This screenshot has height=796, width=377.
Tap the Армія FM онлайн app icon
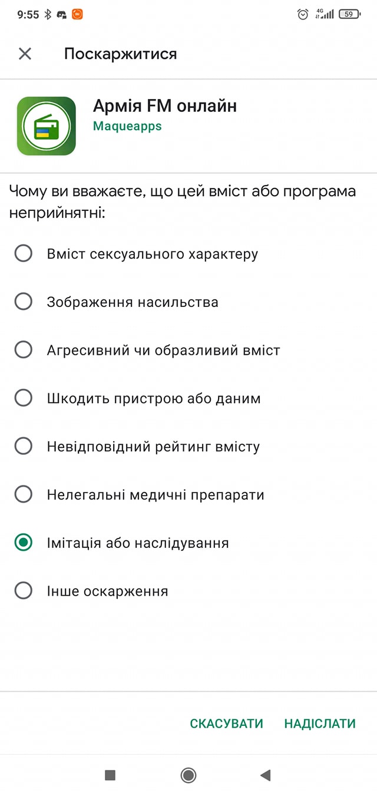click(47, 124)
